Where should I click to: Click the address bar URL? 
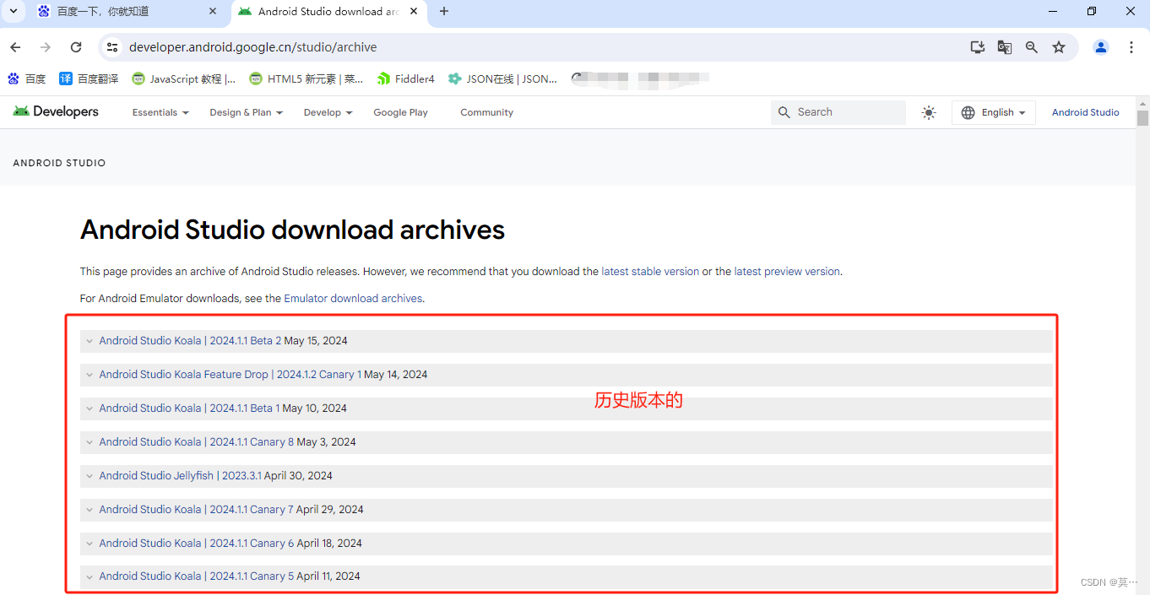[x=252, y=47]
